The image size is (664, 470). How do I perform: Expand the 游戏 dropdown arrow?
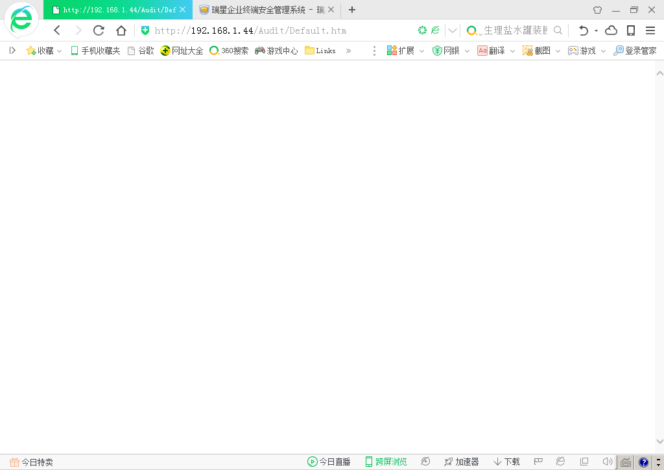(x=603, y=51)
